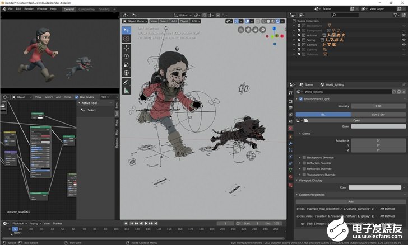Click the pan view hand gizmo
This screenshot has height=245, width=408.
255,30
